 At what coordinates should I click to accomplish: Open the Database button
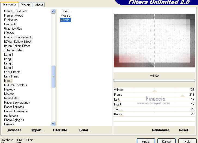[x=14, y=130]
